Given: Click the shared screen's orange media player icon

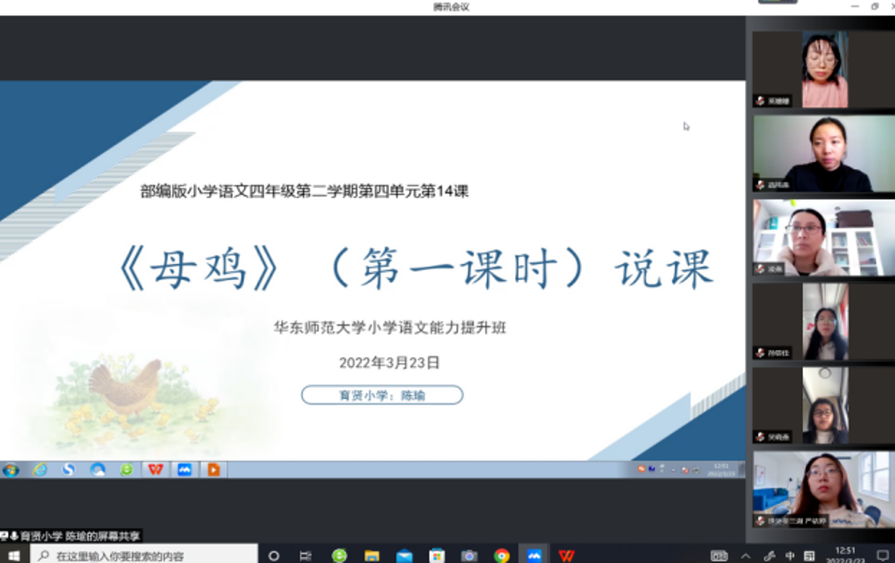Looking at the screenshot, I should (213, 469).
